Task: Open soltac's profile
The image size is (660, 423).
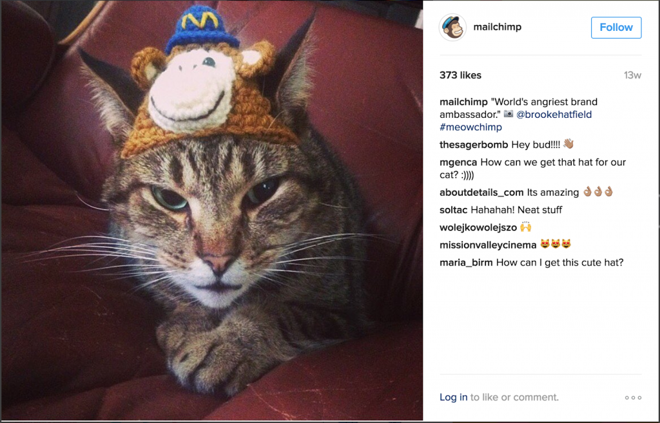Action: coord(455,209)
